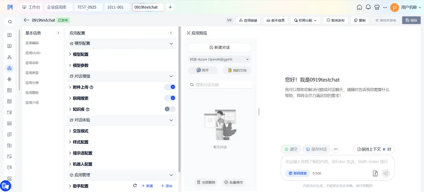The image size is (424, 192).
Task: Open the 助手 tab in preview
Action: 203,70
